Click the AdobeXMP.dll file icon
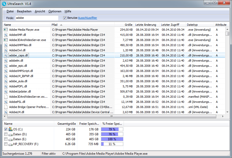232x158 pixels. 6,35
